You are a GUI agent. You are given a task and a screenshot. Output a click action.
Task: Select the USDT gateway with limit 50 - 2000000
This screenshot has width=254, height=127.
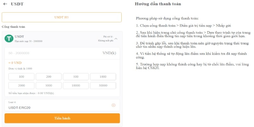click(29, 39)
